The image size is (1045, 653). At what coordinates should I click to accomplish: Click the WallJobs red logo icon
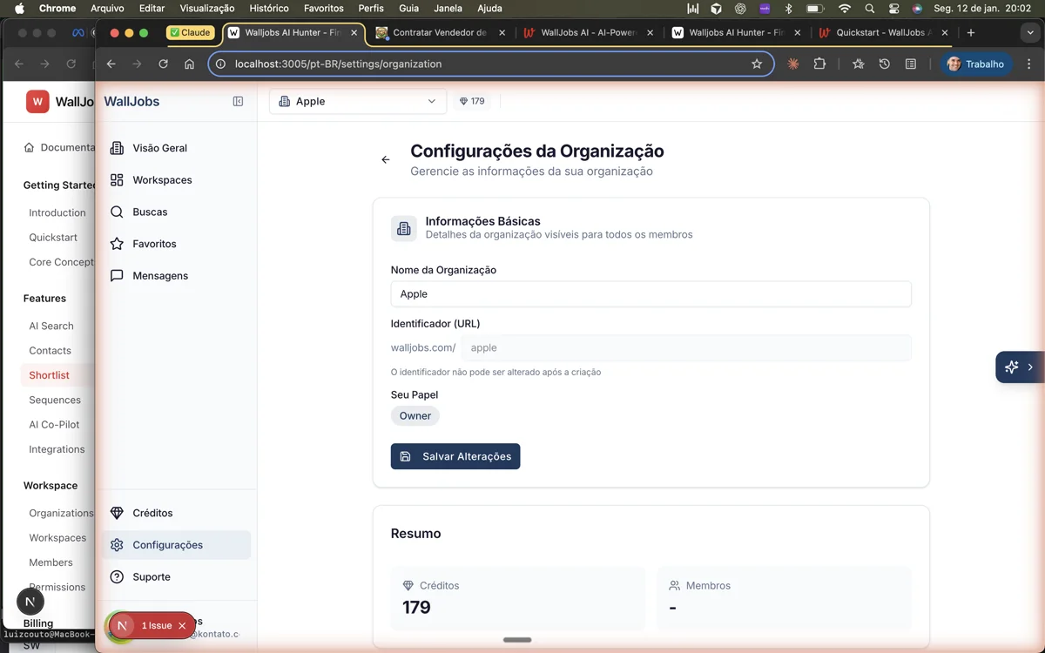37,101
